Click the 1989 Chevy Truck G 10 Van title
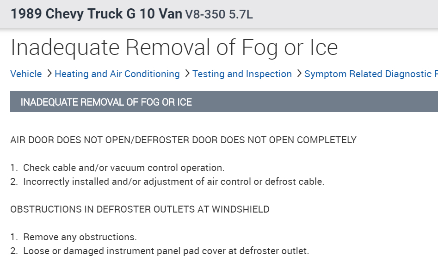 [96, 14]
